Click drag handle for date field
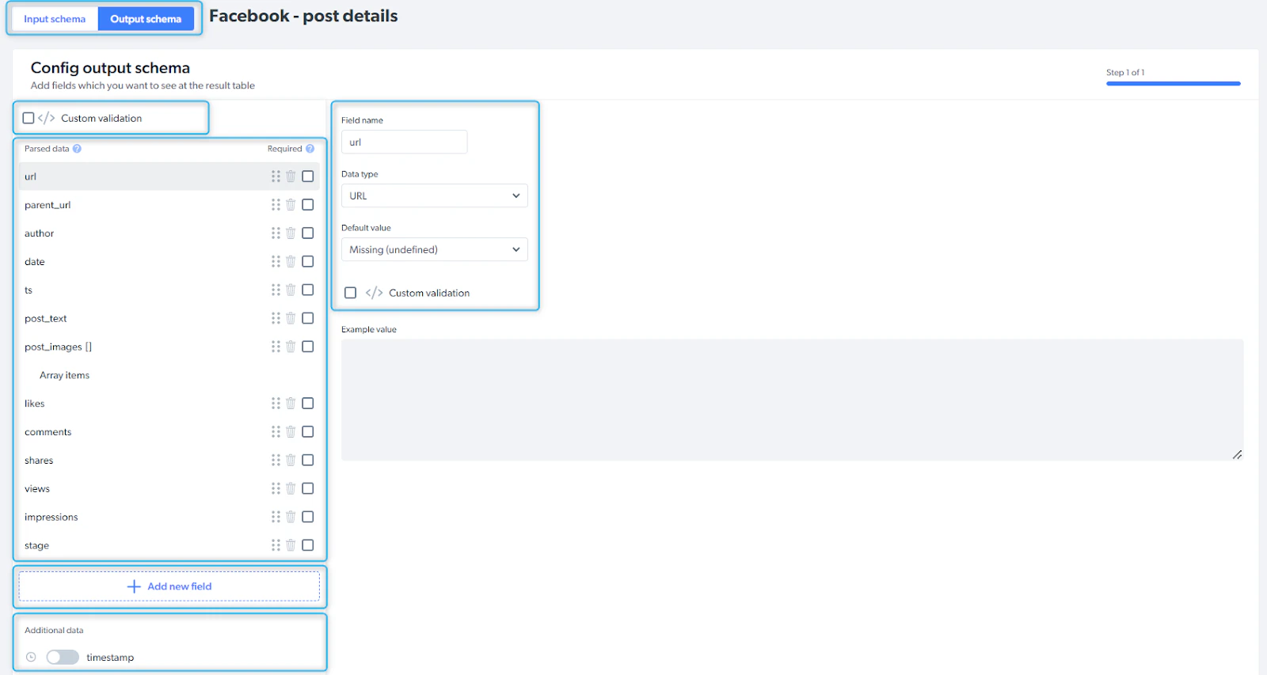 pos(276,261)
